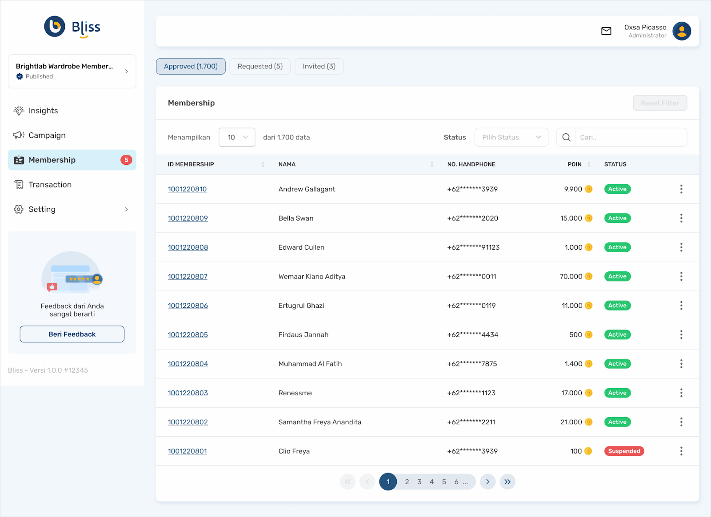Open row menu for Clio Freya
Screen dimensions: 711x517
(x=681, y=451)
